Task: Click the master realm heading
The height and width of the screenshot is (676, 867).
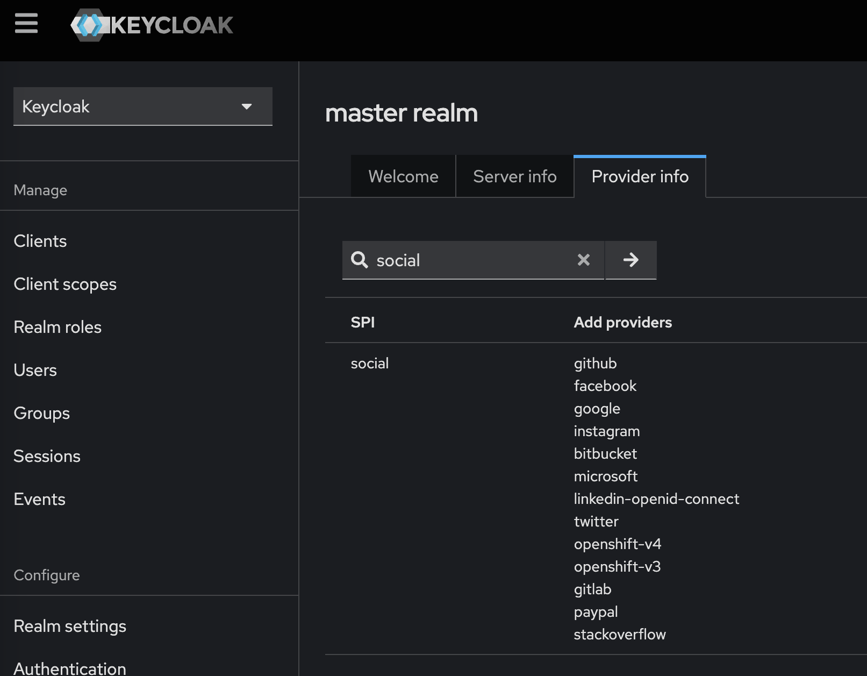Action: click(x=402, y=113)
